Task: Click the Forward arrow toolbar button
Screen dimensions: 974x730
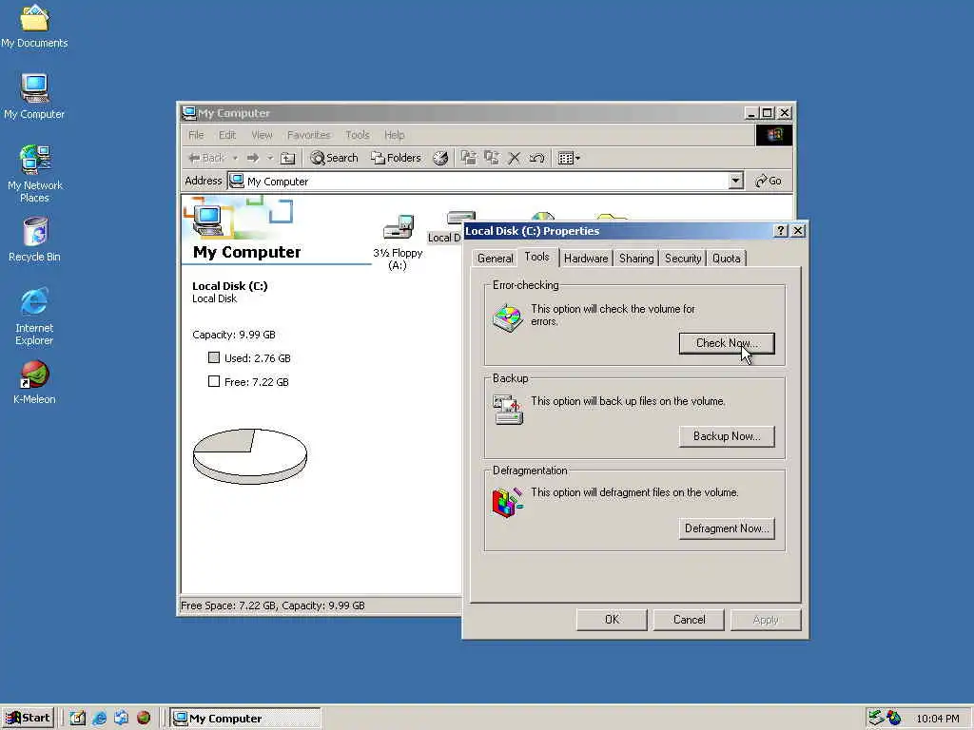Action: point(253,159)
